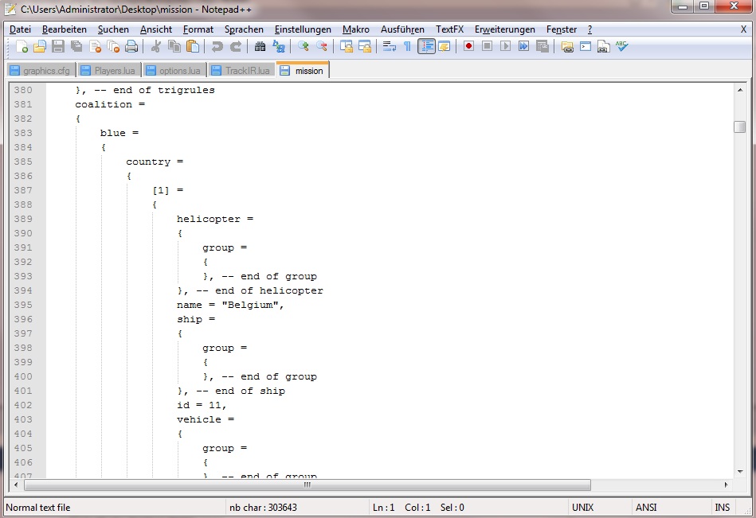
Task: Toggle indent guide toolbar button
Action: (x=426, y=46)
